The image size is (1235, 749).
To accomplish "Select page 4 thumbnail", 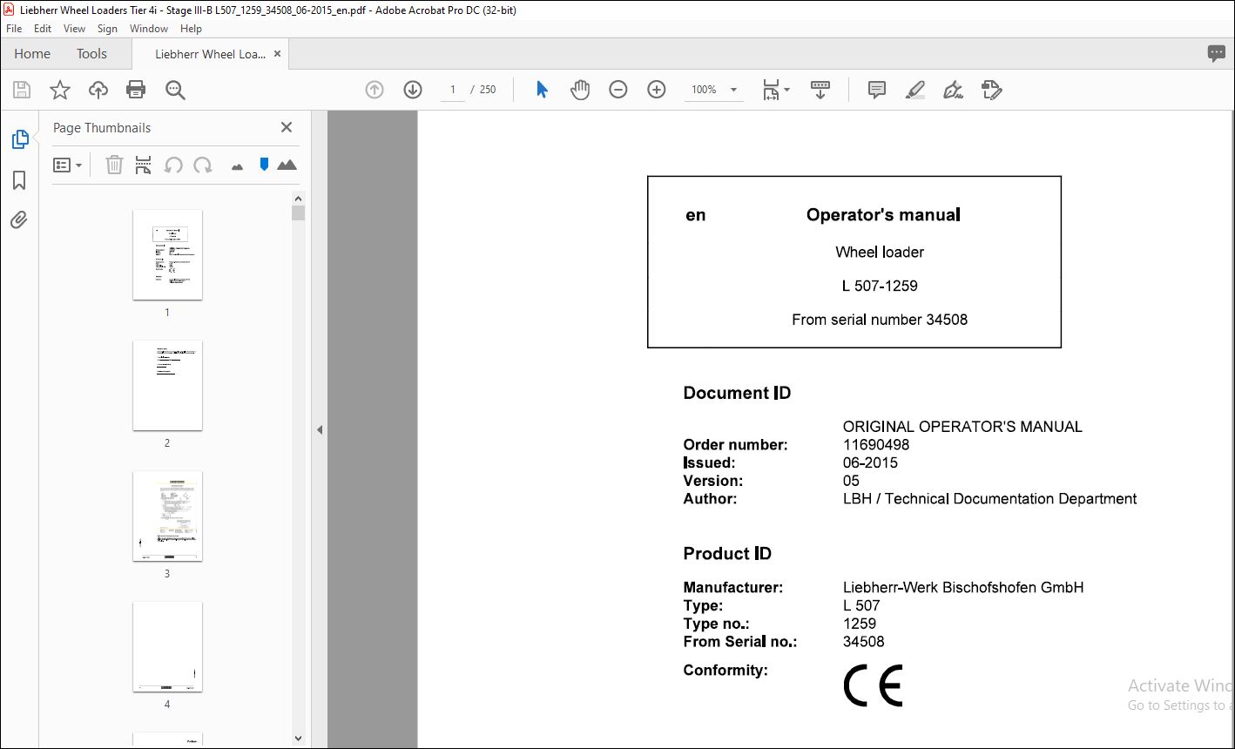I will click(x=167, y=646).
